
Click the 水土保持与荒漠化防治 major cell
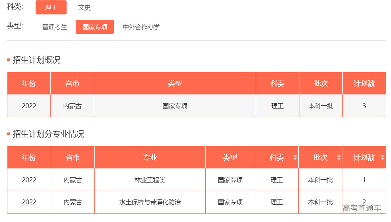150,202
